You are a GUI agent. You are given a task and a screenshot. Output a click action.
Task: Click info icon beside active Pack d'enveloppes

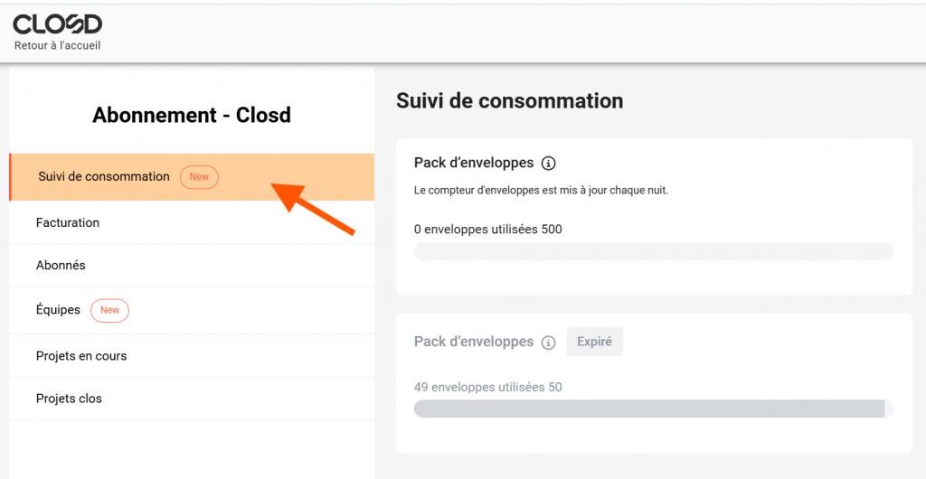[548, 164]
